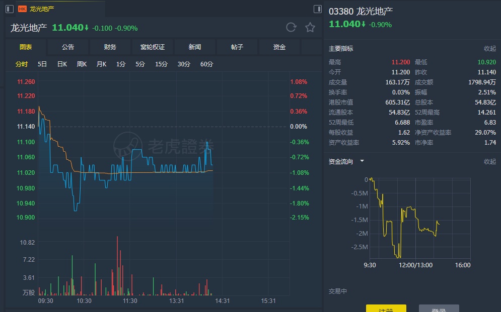Toggle the right panel layout icon
The width and height of the screenshot is (501, 312).
pos(318,9)
